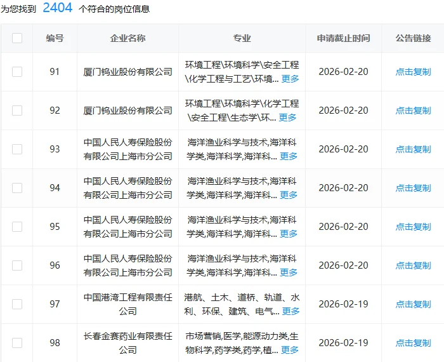The image size is (444, 362).
Task: Show 更多 majors for row 93
Action: [x=289, y=156]
